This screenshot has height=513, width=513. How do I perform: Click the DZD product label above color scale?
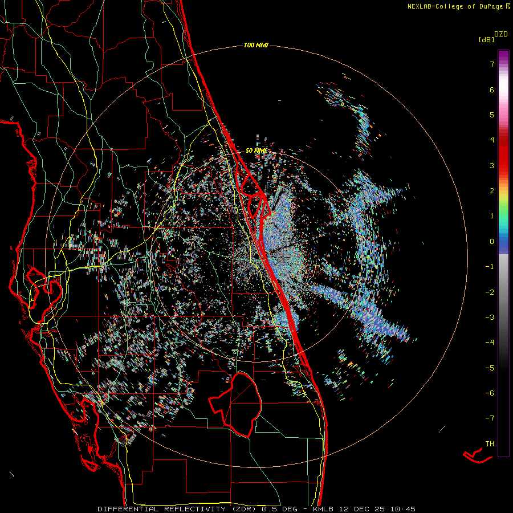(501, 34)
